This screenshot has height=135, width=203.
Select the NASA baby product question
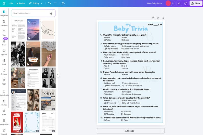click(x=130, y=44)
